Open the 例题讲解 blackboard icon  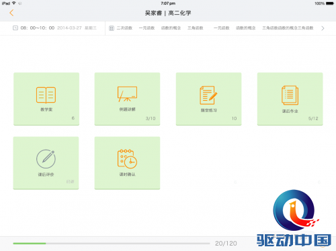point(127,94)
